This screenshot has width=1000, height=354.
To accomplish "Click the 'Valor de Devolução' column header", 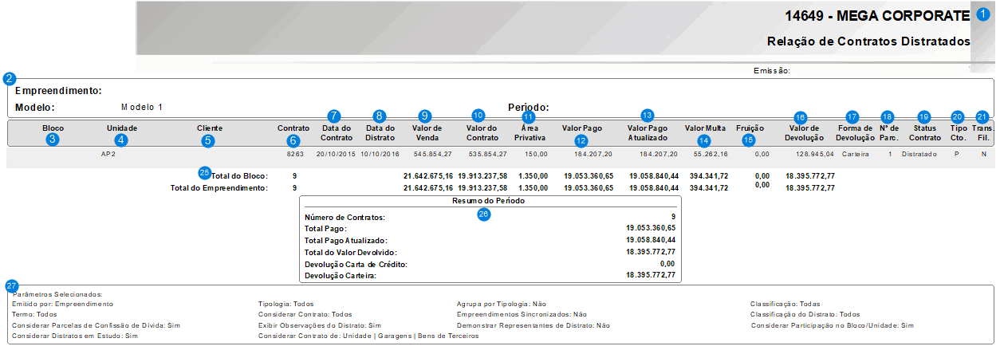I will (805, 132).
